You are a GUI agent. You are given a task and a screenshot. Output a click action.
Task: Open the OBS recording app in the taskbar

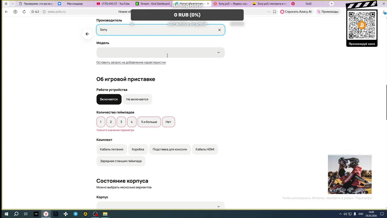[95, 214]
